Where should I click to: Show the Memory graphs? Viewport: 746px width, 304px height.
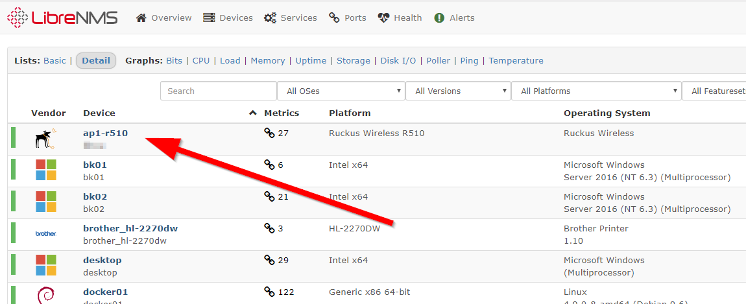pos(268,60)
